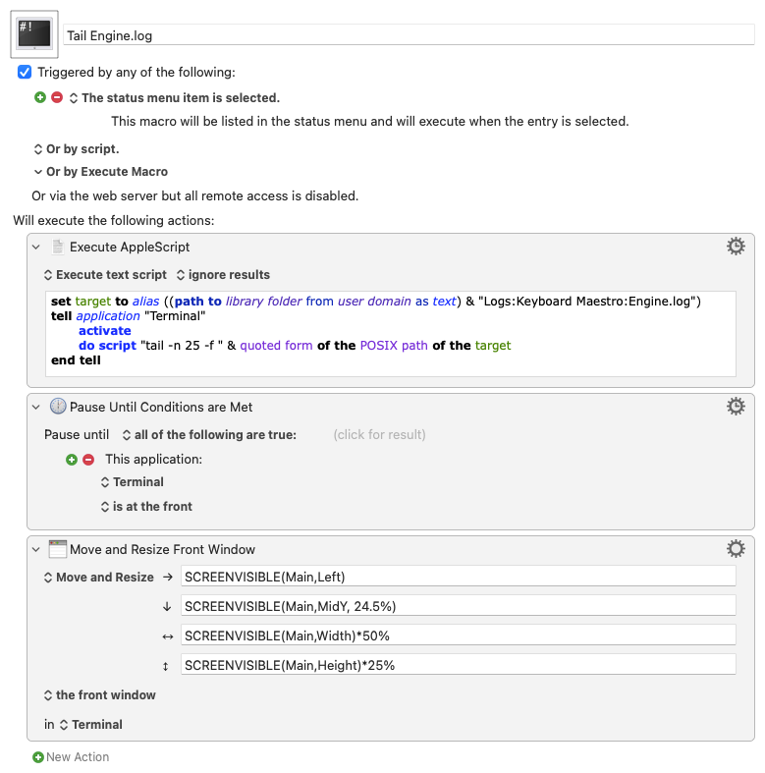Remove status menu trigger with red minus

point(57,97)
